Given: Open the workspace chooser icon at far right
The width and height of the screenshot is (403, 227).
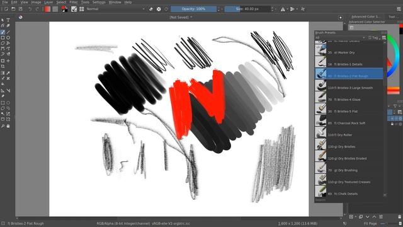Looking at the screenshot, I should 399,9.
